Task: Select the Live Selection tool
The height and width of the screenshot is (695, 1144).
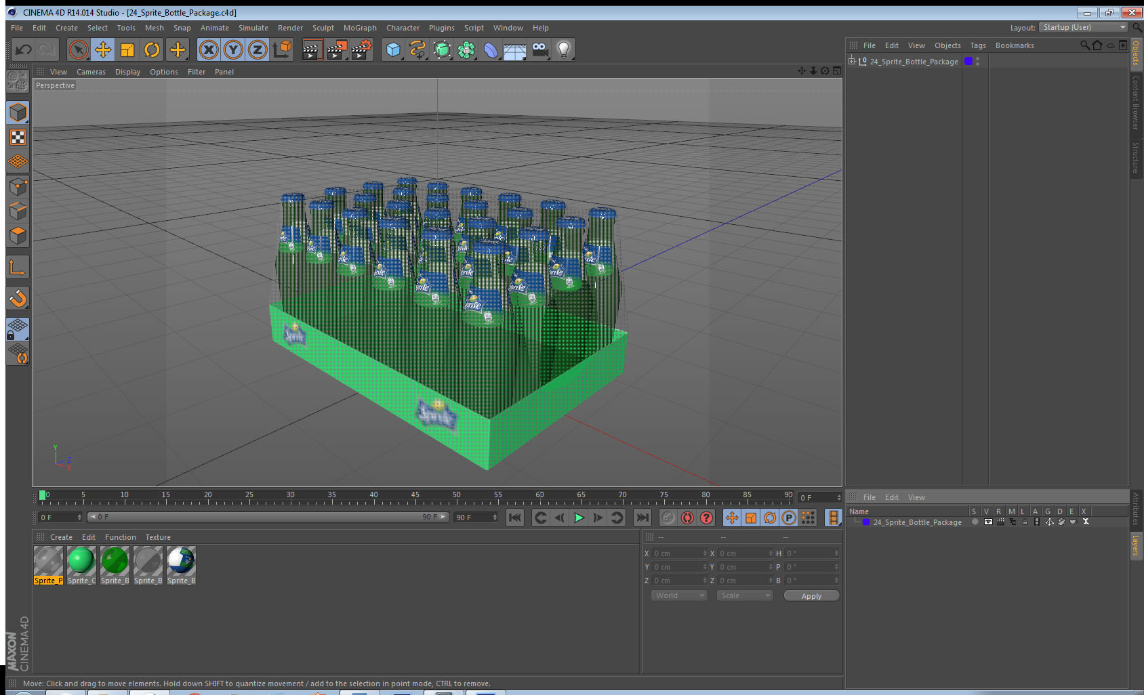Action: pos(79,49)
